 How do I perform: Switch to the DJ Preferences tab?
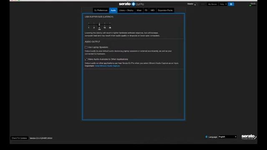[x=101, y=10]
